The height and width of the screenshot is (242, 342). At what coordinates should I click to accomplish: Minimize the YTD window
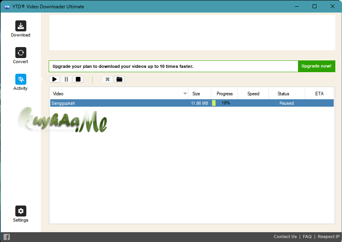(296, 7)
